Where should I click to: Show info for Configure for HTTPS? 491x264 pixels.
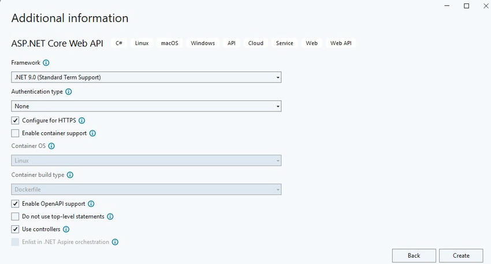(81, 121)
